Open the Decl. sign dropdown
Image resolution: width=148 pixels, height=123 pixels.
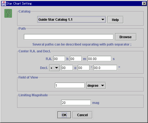pyautogui.click(x=54, y=68)
